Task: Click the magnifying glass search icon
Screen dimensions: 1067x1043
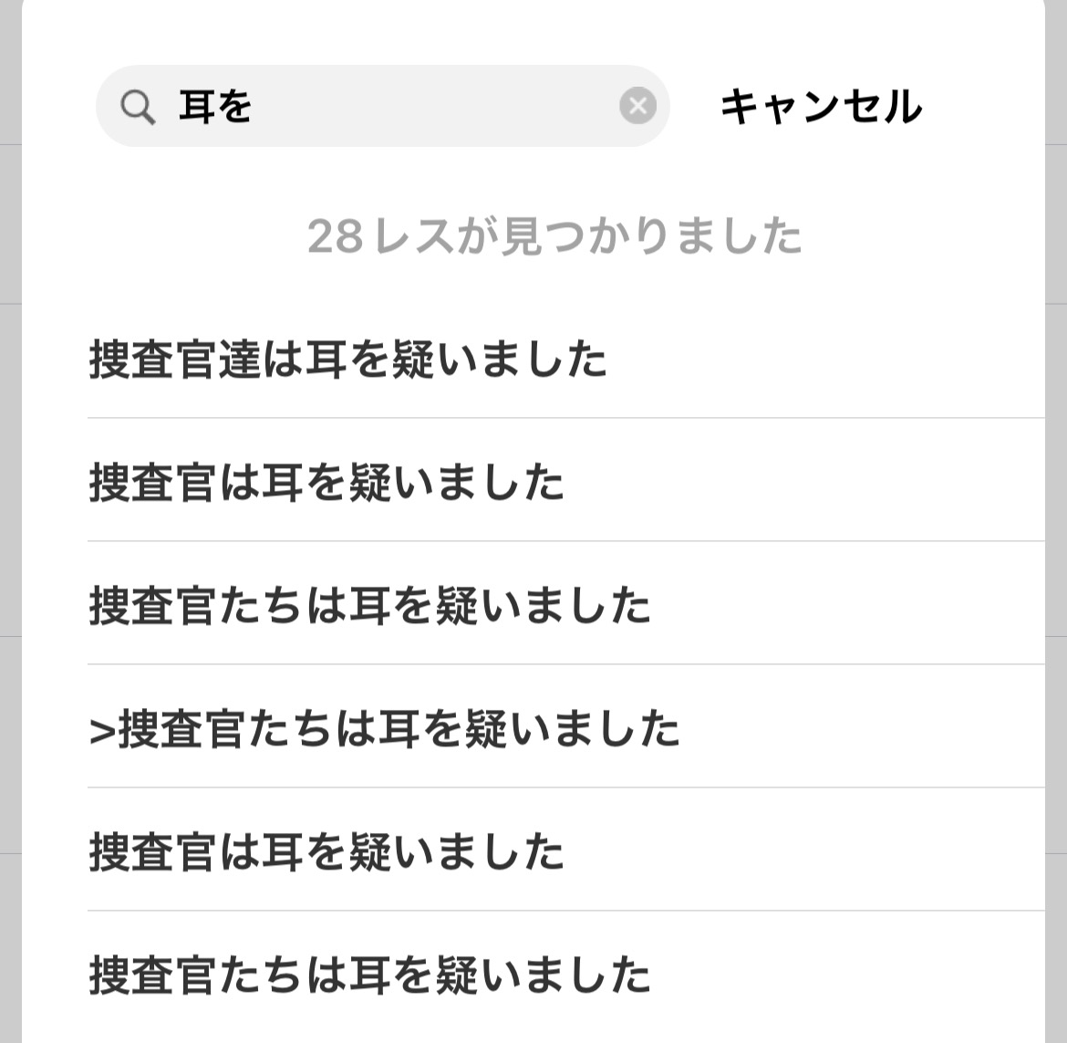Action: [138, 108]
